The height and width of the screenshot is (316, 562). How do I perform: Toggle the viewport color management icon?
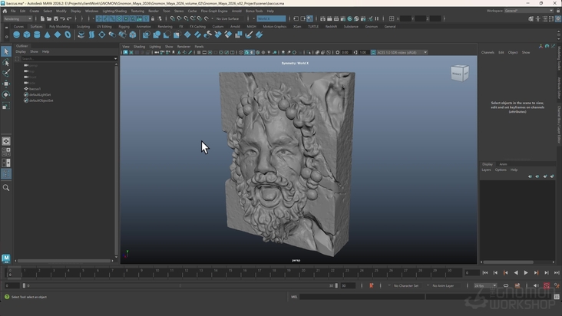pyautogui.click(x=373, y=52)
